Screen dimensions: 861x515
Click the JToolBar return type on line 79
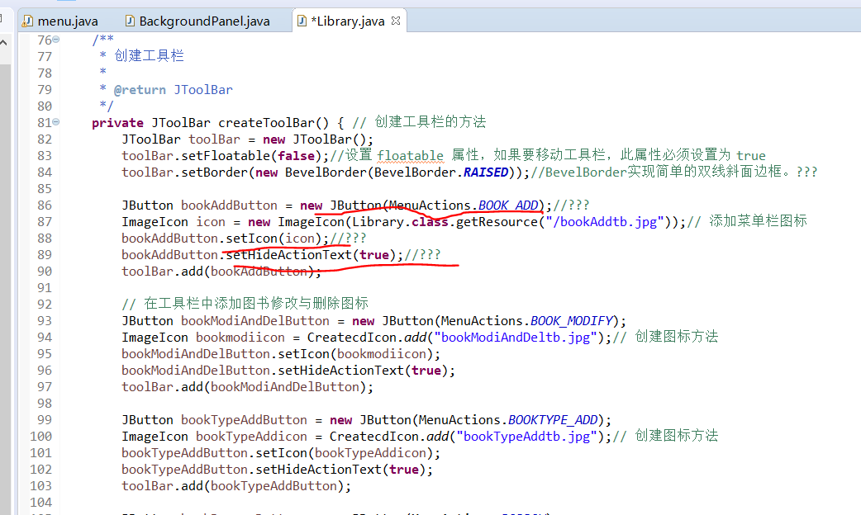pyautogui.click(x=203, y=89)
